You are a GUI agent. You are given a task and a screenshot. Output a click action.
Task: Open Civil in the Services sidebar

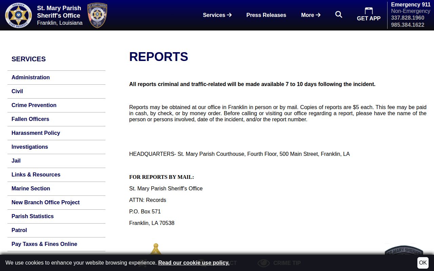[56, 91]
